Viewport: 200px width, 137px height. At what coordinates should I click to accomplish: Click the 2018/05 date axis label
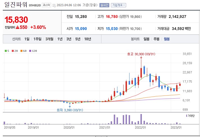click(10, 127)
